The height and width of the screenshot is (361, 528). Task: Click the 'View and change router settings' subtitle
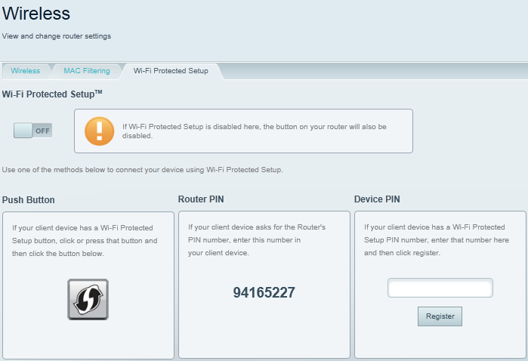click(x=57, y=36)
